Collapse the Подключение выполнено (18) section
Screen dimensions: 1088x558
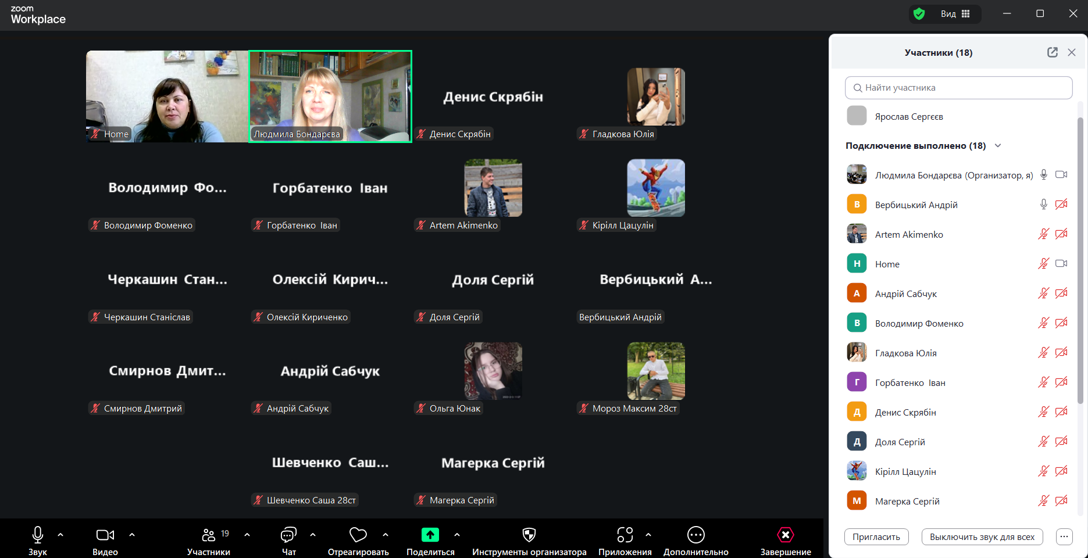[x=998, y=146]
